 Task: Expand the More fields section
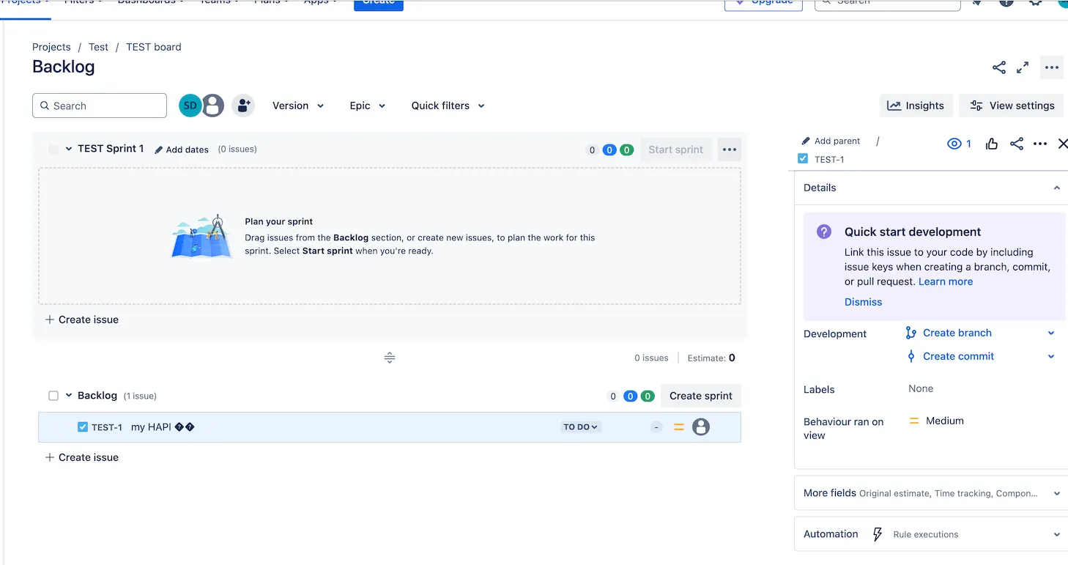pyautogui.click(x=931, y=493)
